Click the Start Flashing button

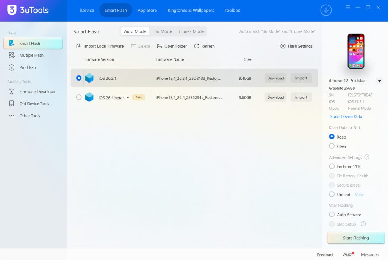356,238
